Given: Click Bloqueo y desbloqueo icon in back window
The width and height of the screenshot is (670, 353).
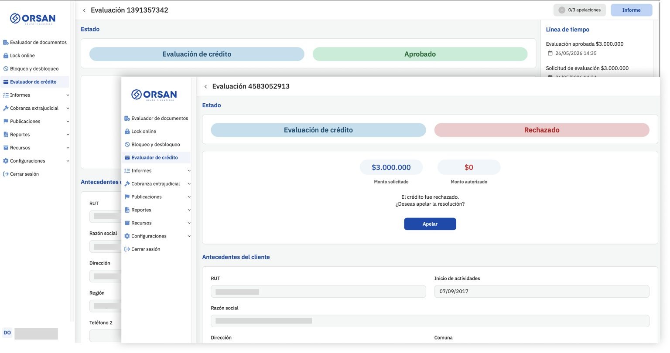Looking at the screenshot, I should [6, 68].
